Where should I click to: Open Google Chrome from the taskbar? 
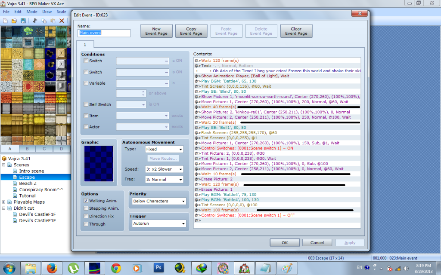(x=116, y=268)
